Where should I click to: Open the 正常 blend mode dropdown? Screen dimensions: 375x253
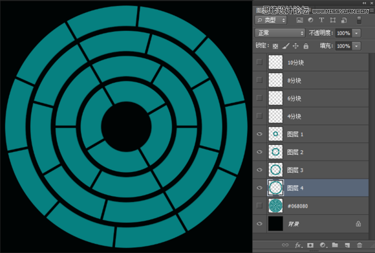280,33
